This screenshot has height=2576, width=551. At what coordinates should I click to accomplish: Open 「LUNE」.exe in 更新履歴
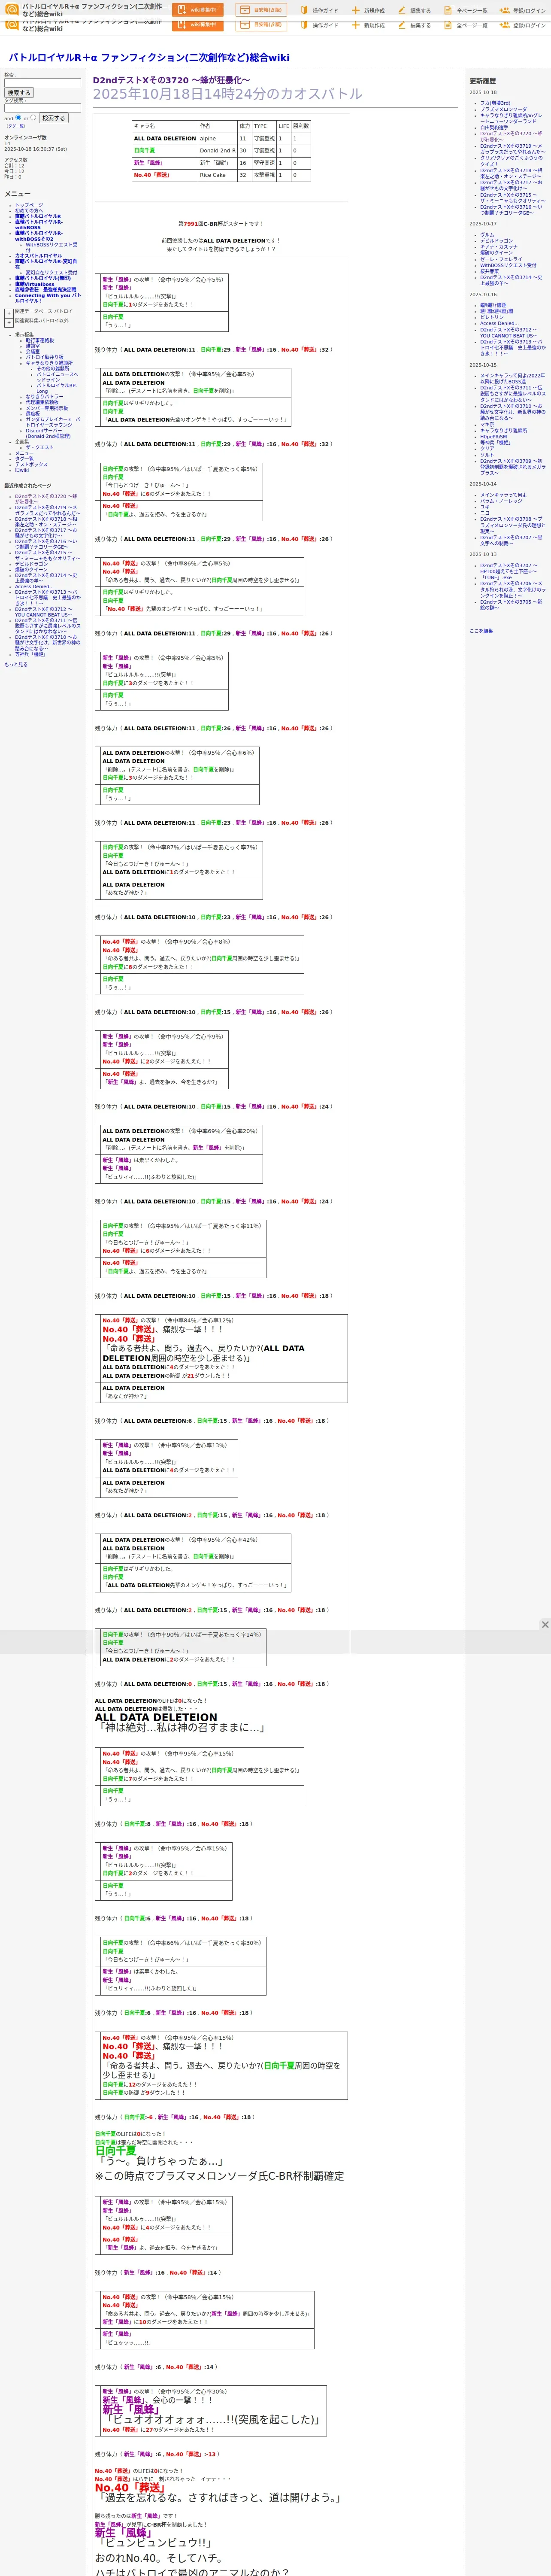pyautogui.click(x=496, y=577)
